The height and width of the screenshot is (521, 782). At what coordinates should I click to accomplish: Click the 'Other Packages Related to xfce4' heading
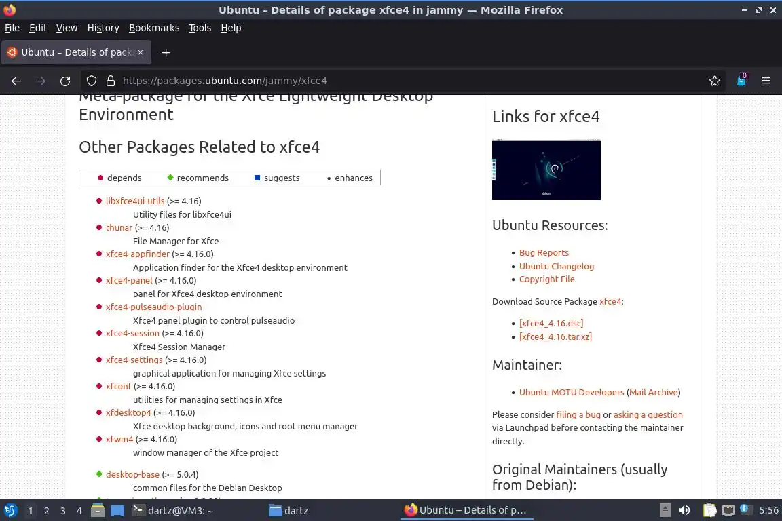click(x=199, y=147)
